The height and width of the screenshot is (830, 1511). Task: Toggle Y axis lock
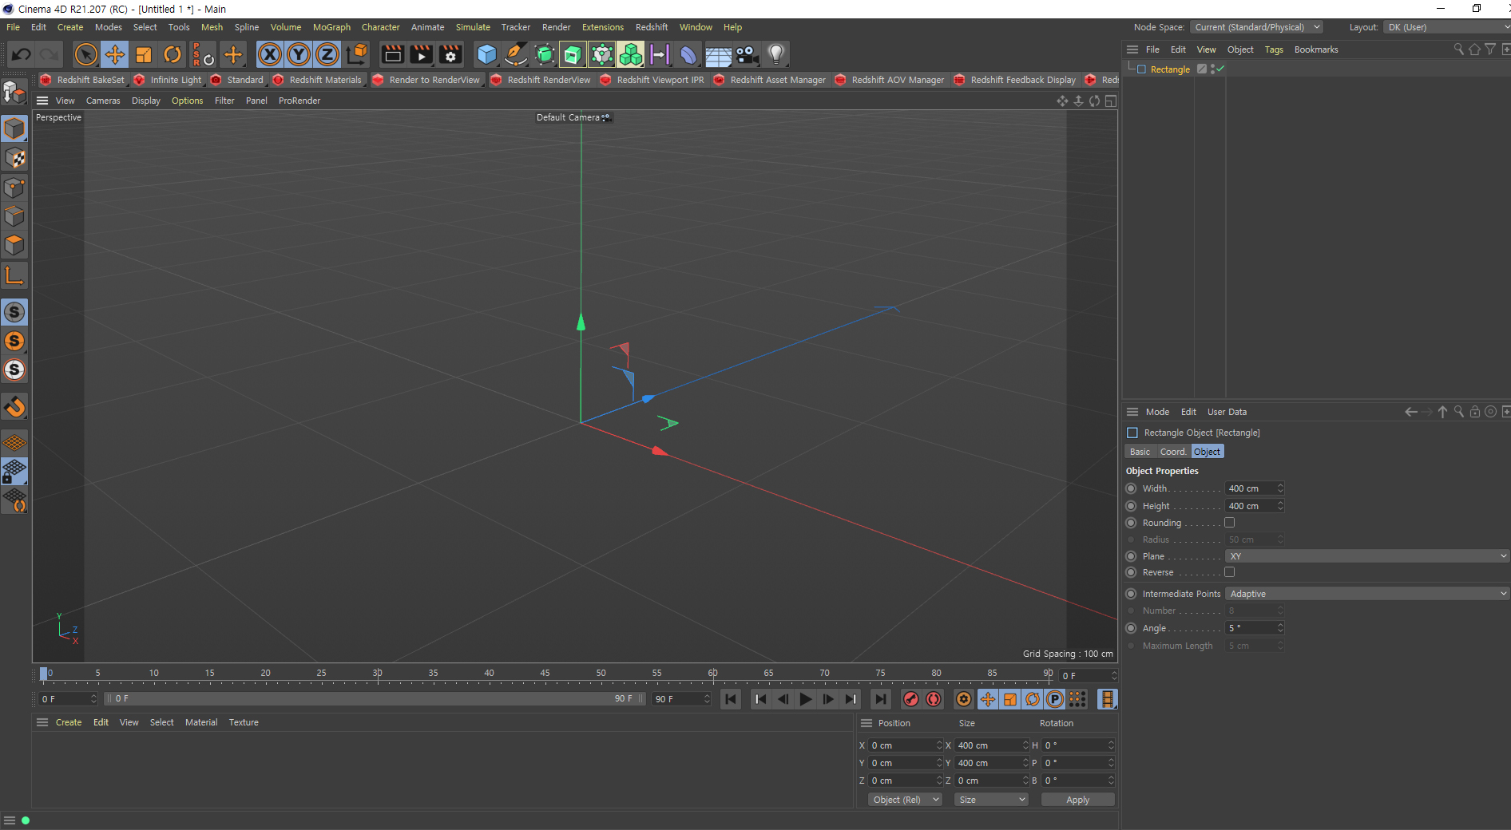click(x=299, y=54)
